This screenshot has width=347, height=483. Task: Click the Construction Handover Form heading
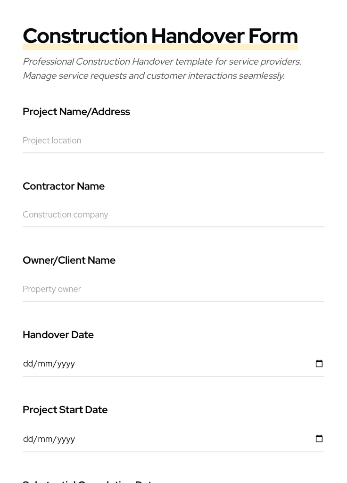coord(160,36)
